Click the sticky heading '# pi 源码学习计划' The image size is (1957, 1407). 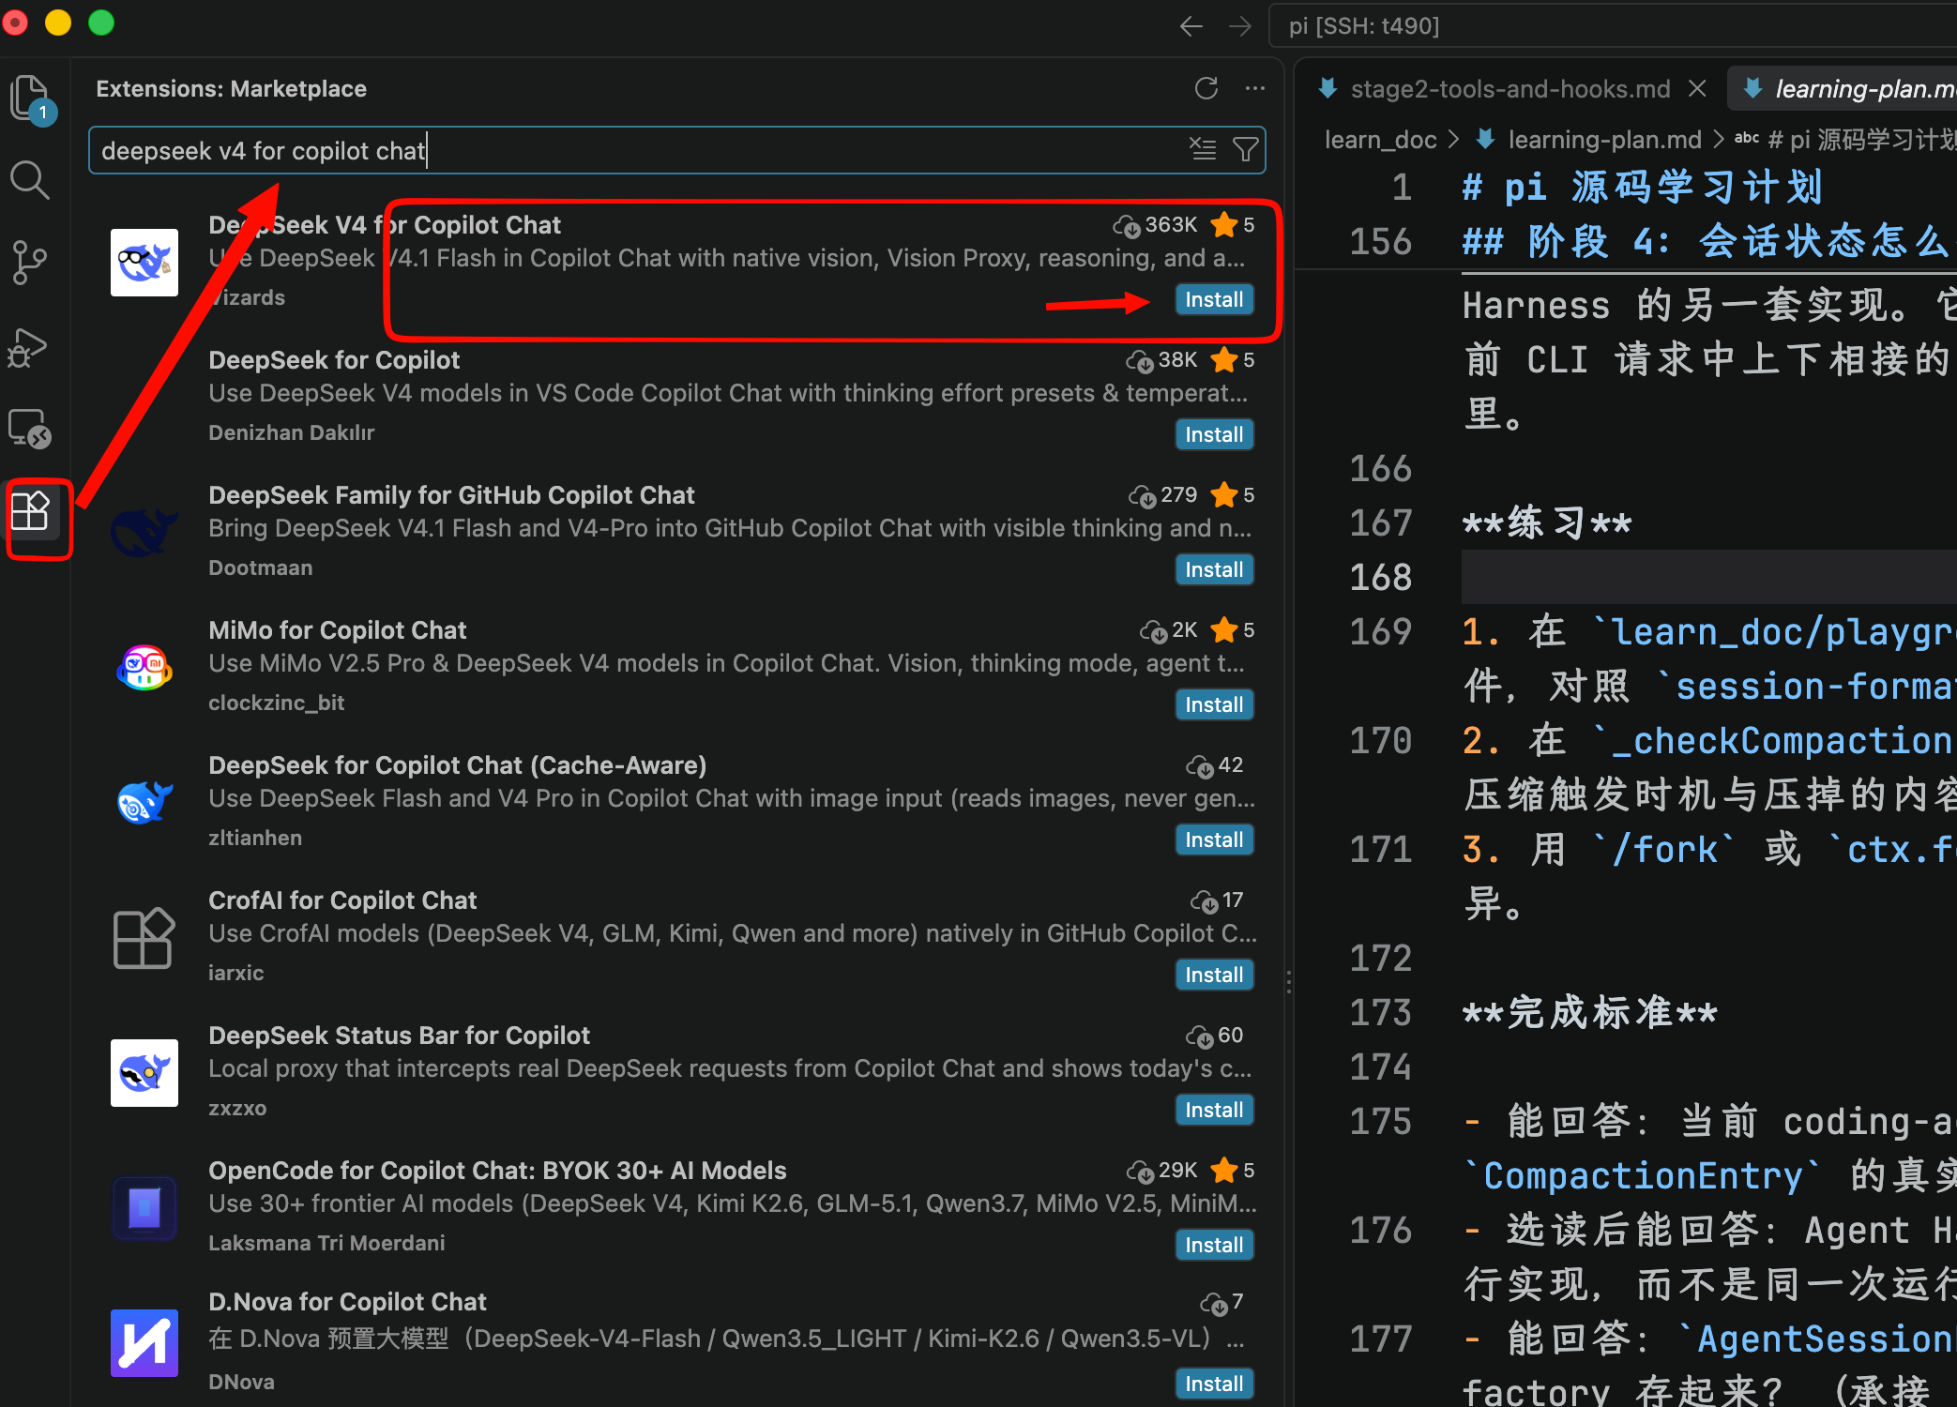click(x=1642, y=188)
